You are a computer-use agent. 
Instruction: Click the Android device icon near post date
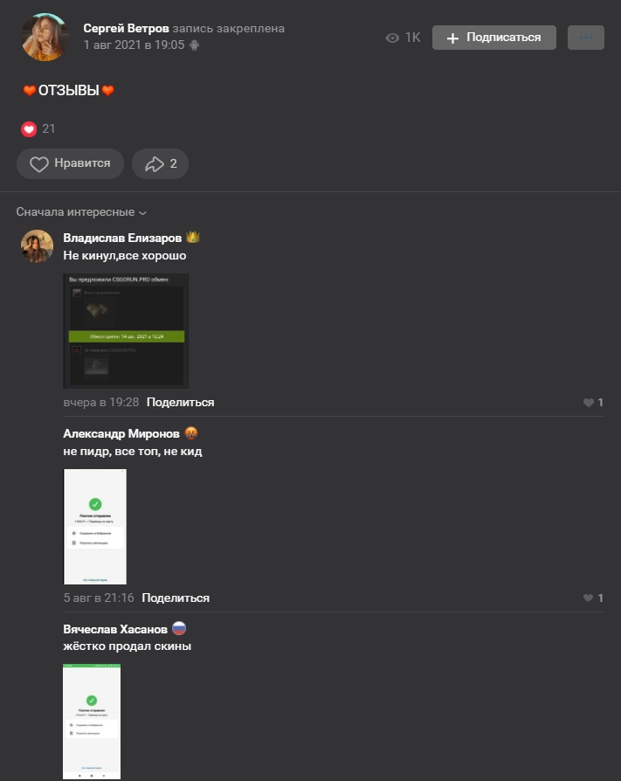194,45
